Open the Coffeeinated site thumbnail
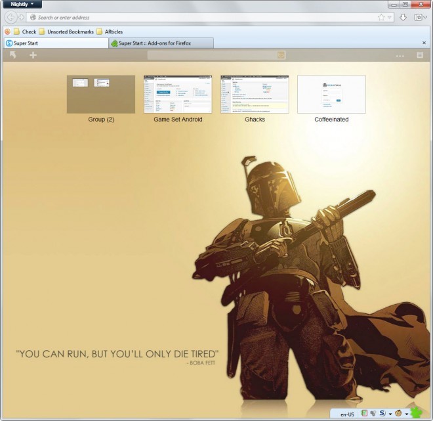 [x=331, y=94]
